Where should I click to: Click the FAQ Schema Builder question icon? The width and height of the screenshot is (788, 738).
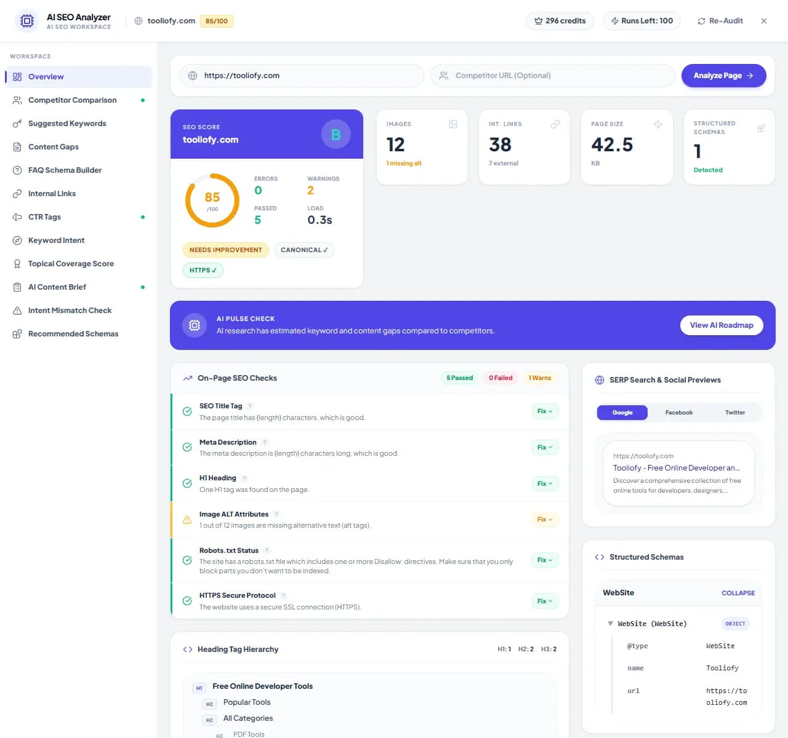17,170
